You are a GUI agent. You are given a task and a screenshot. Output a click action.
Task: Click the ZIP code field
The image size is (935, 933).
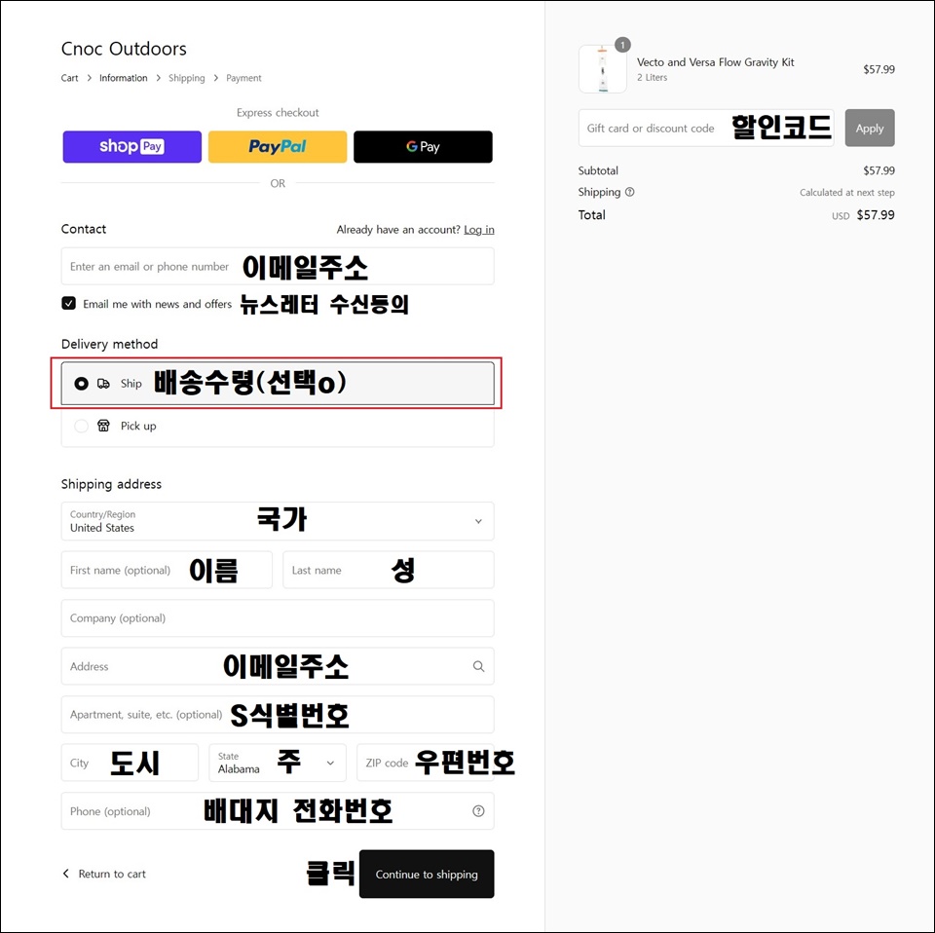tap(426, 763)
